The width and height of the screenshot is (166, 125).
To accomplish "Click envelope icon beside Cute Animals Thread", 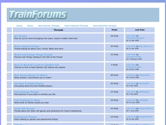I will [x=9, y=91].
